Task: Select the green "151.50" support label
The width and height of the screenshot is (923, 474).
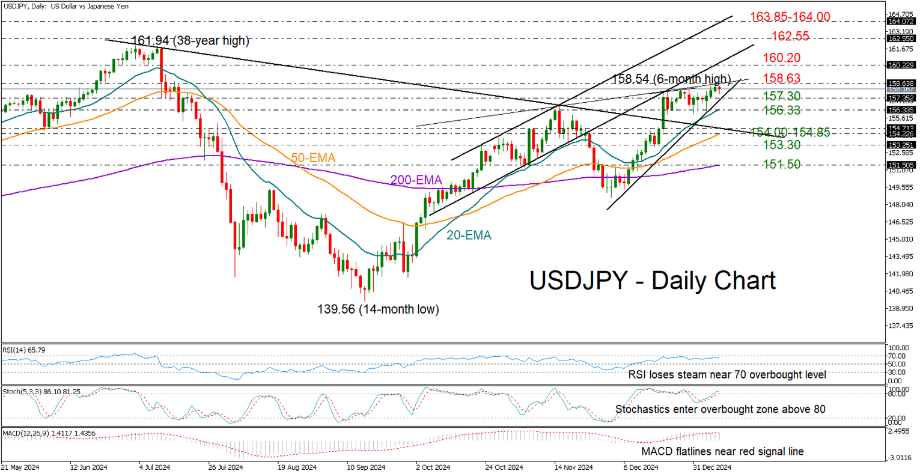Action: [783, 165]
